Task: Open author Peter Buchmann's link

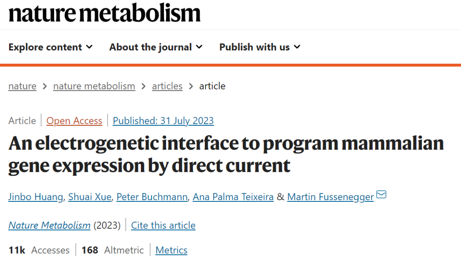Action: (x=152, y=197)
